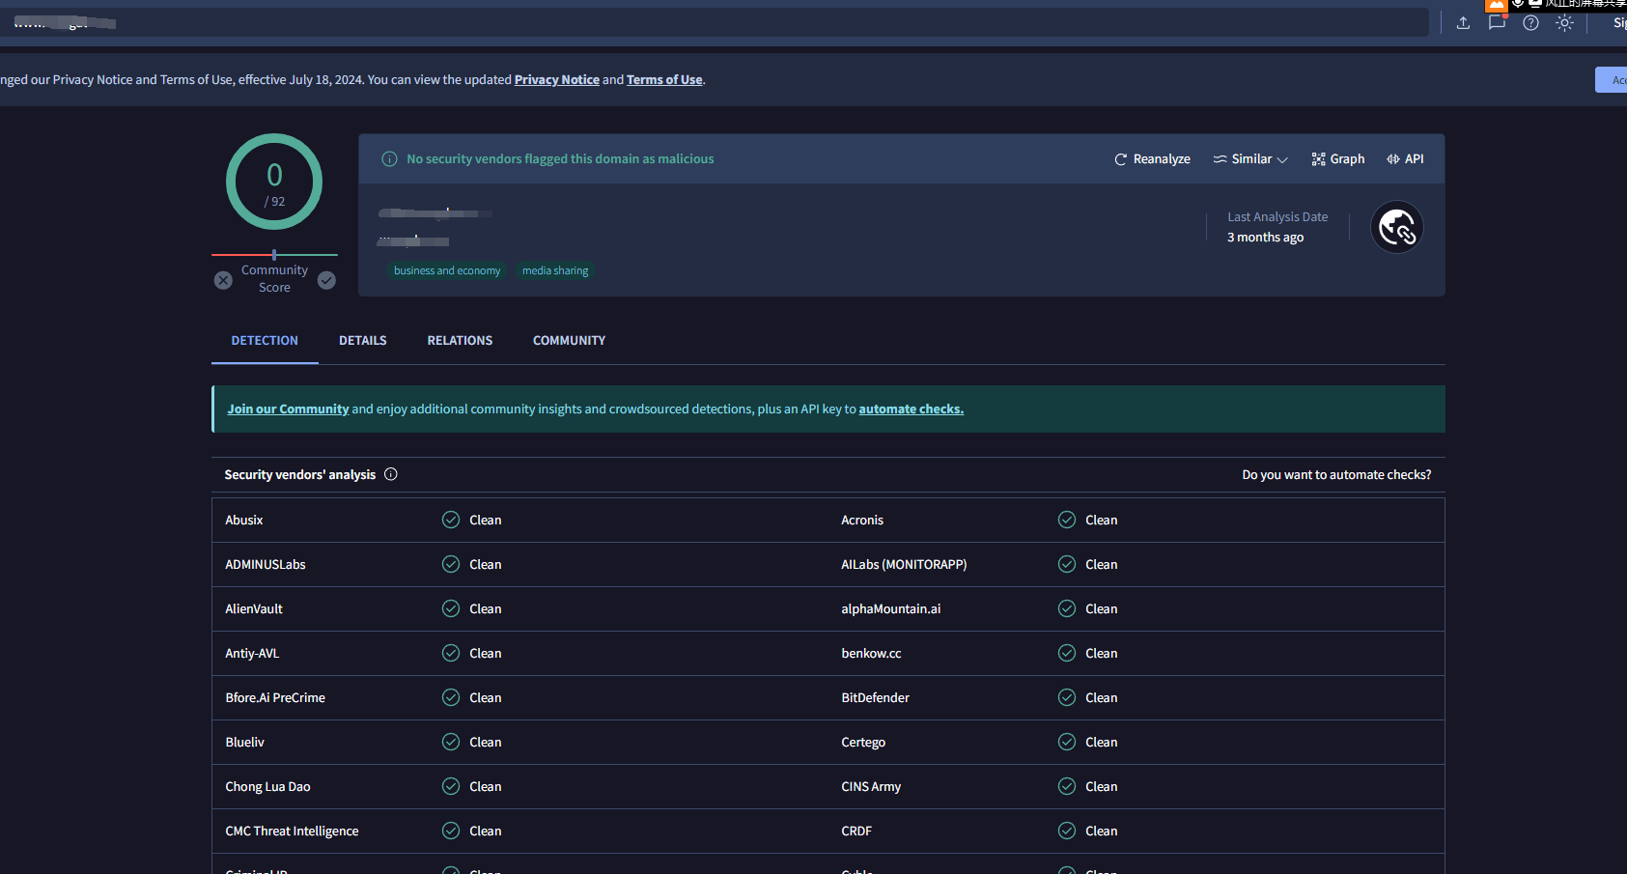Open the notifications chat icon

[1497, 23]
